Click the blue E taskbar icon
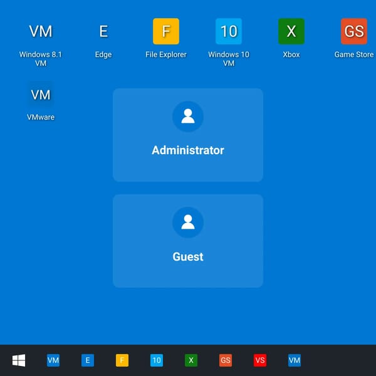 click(88, 360)
